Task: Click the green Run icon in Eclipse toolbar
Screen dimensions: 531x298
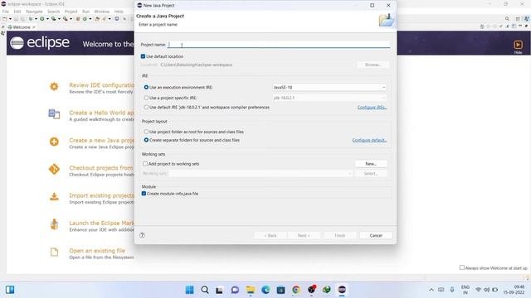Action: click(42, 19)
